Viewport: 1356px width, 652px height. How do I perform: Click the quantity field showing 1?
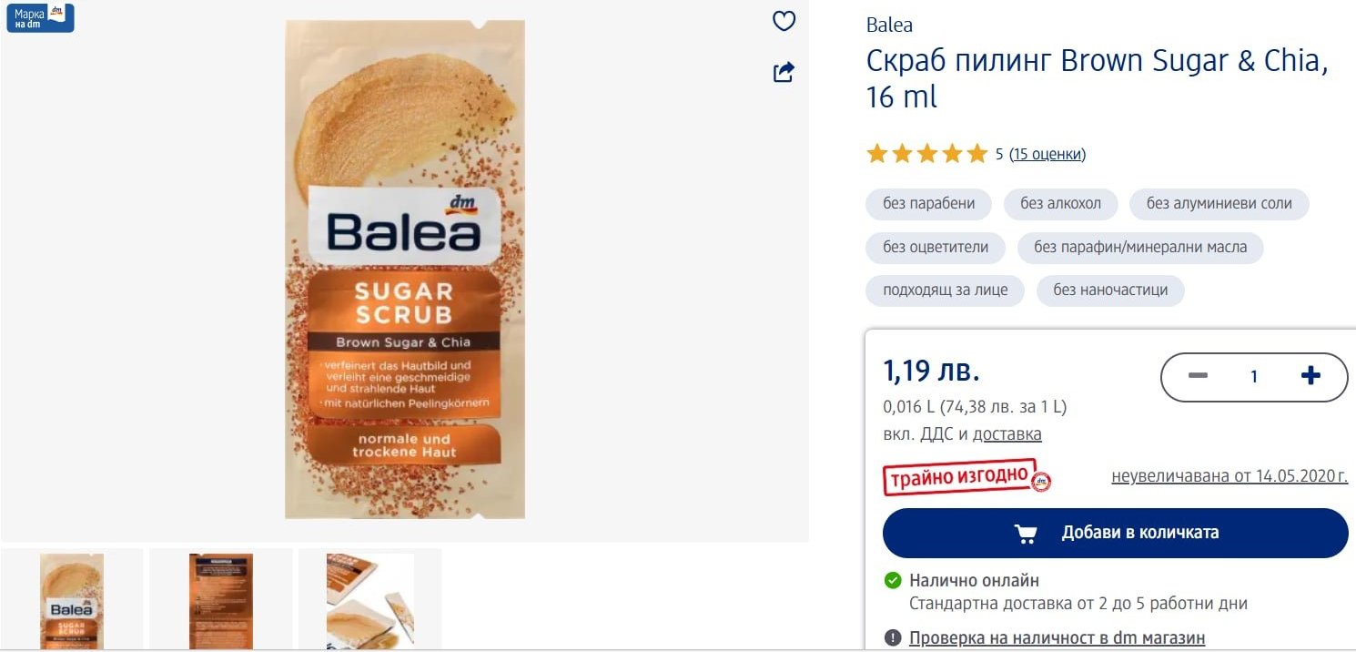[x=1254, y=376]
